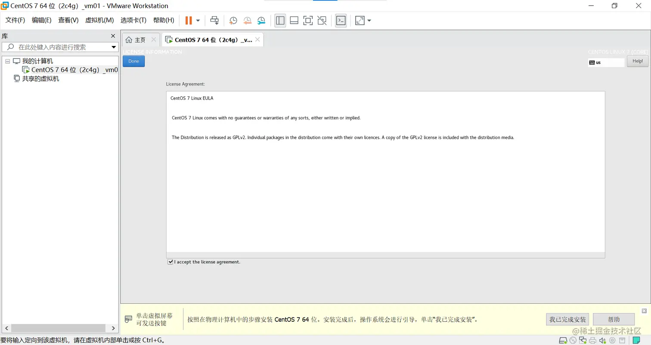
Task: Select 我的计算机 in the library tree
Action: click(37, 61)
